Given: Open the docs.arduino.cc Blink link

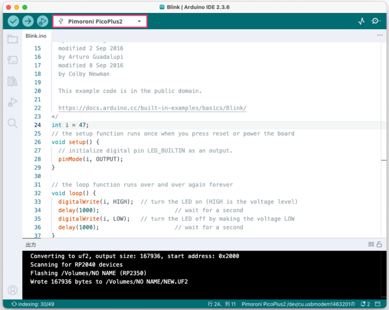Looking at the screenshot, I should pyautogui.click(x=152, y=108).
